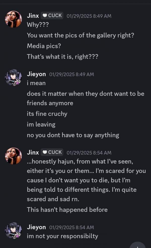Click Jinx's 01/29/2025 8:49 AM timestamp
The height and width of the screenshot is (248, 151).
click(x=89, y=16)
